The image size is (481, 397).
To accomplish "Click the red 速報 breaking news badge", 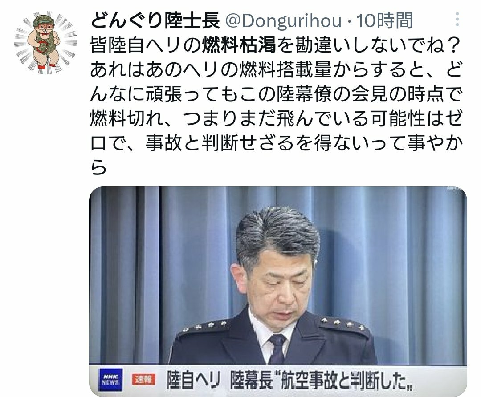I will [x=143, y=380].
